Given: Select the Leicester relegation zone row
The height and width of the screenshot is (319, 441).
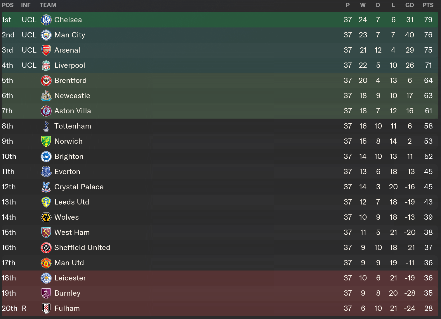Looking at the screenshot, I should coord(220,278).
